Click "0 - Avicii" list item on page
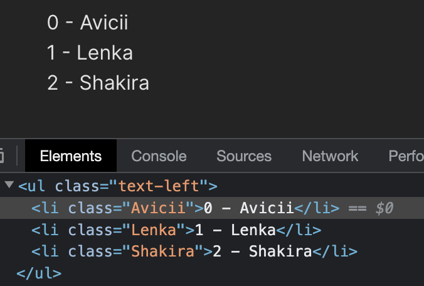424x286 pixels. point(87,23)
